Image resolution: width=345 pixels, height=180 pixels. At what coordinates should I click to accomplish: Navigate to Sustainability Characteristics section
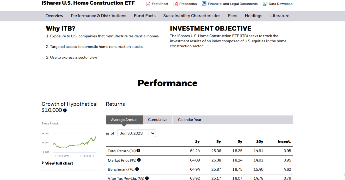(x=192, y=16)
